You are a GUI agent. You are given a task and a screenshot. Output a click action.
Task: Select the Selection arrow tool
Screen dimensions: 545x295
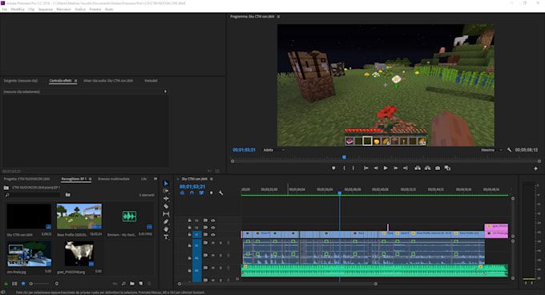point(166,183)
